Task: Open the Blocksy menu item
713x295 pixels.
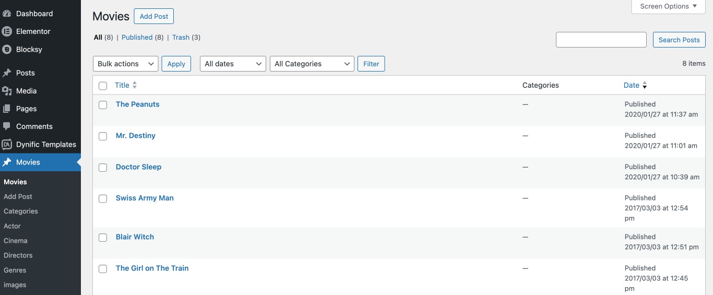Action: [29, 49]
